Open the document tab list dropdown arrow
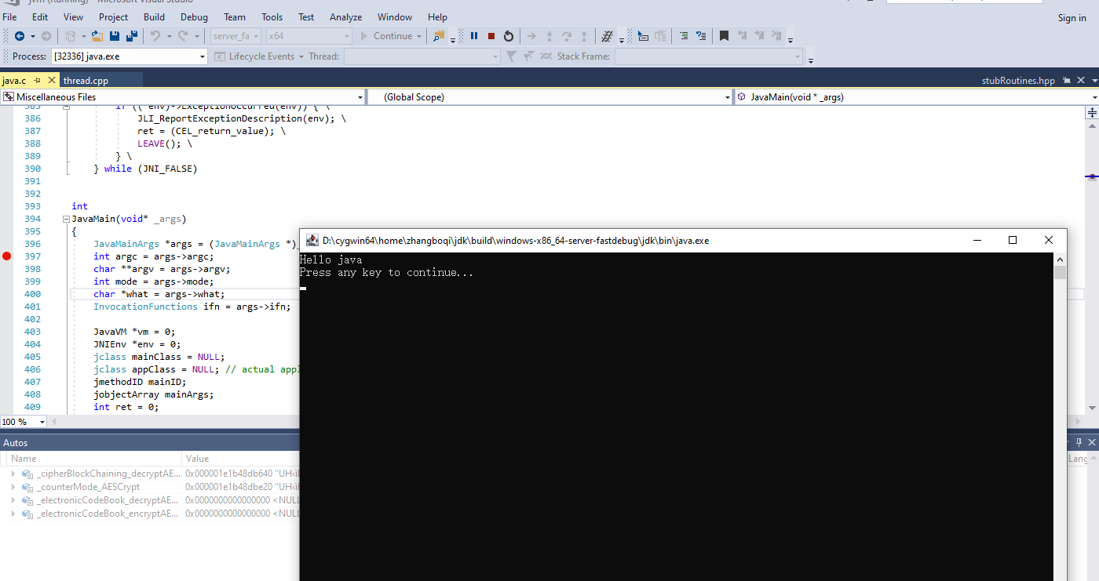This screenshot has width=1099, height=581. (1094, 80)
